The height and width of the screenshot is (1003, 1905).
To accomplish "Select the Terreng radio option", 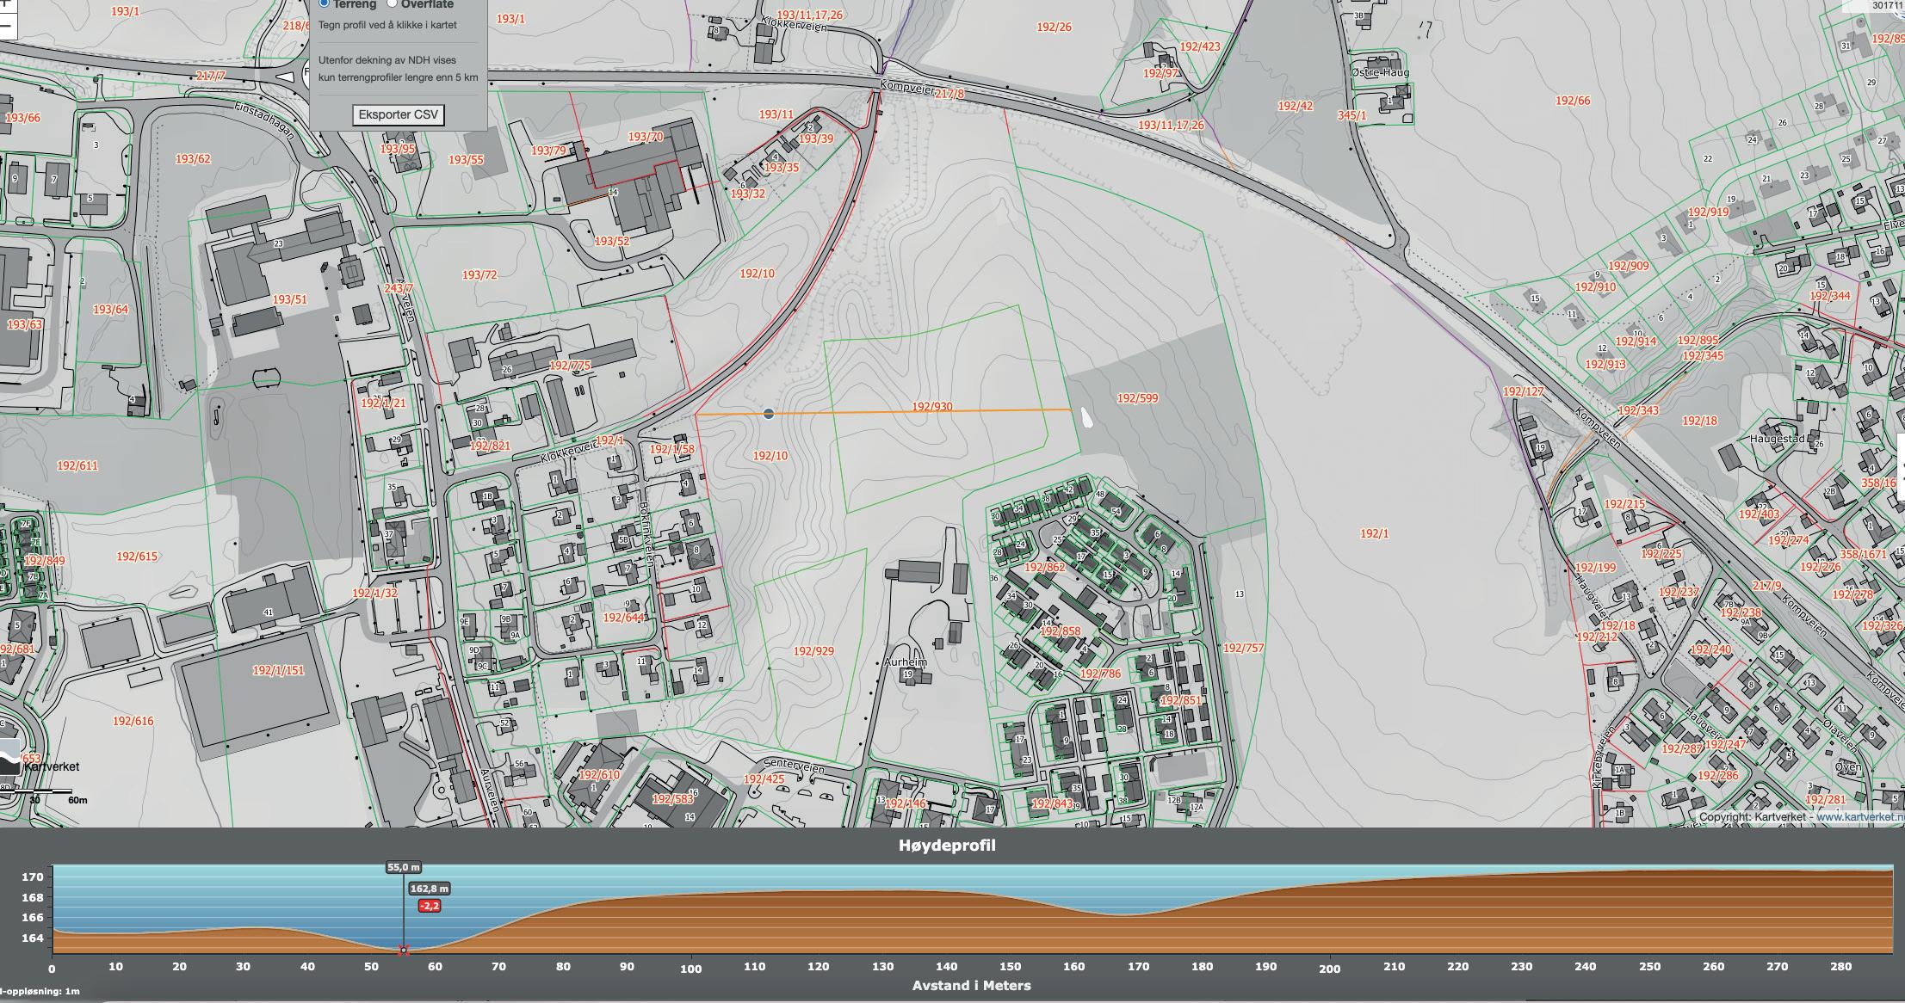I will [x=324, y=3].
